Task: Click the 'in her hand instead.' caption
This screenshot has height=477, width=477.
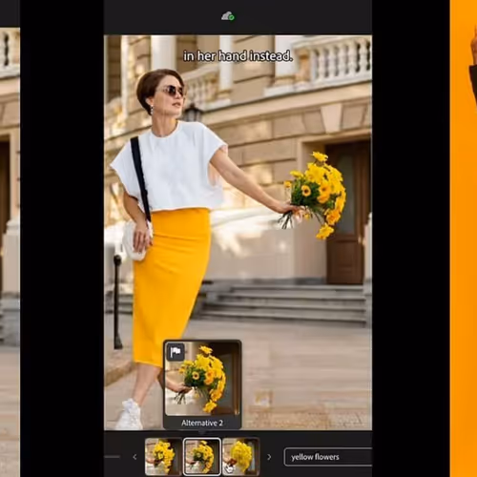Action: tap(238, 56)
